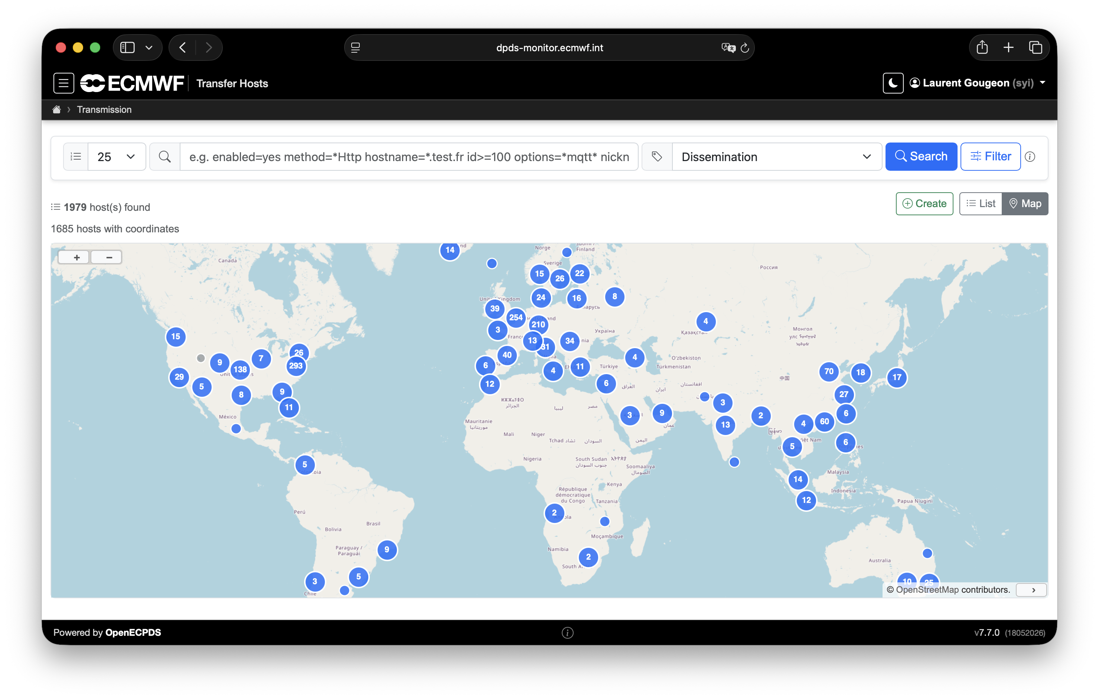Click the 60 host cluster marker
Screen dimensions: 1099x700
[x=824, y=422]
